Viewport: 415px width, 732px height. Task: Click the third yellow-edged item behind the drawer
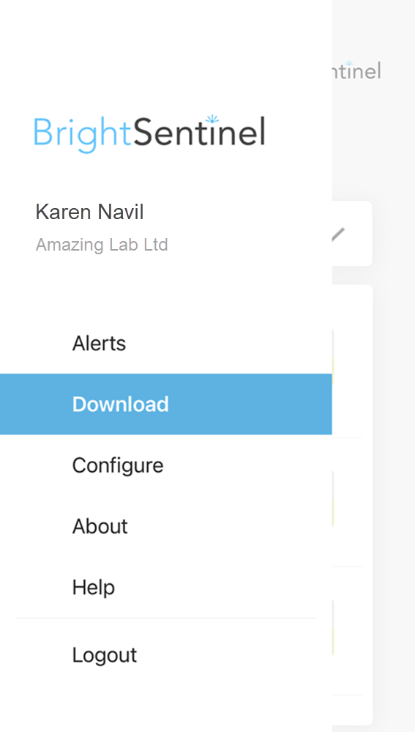point(333,628)
